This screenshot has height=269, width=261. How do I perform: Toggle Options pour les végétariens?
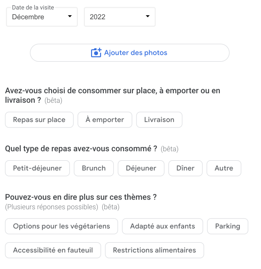coord(61,226)
